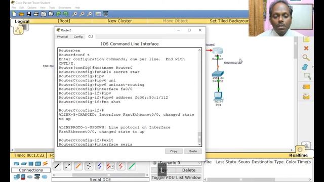This screenshot has width=324, height=182.
Task: Pick the Coaxial blue zigzag cable
Action: pos(100,166)
